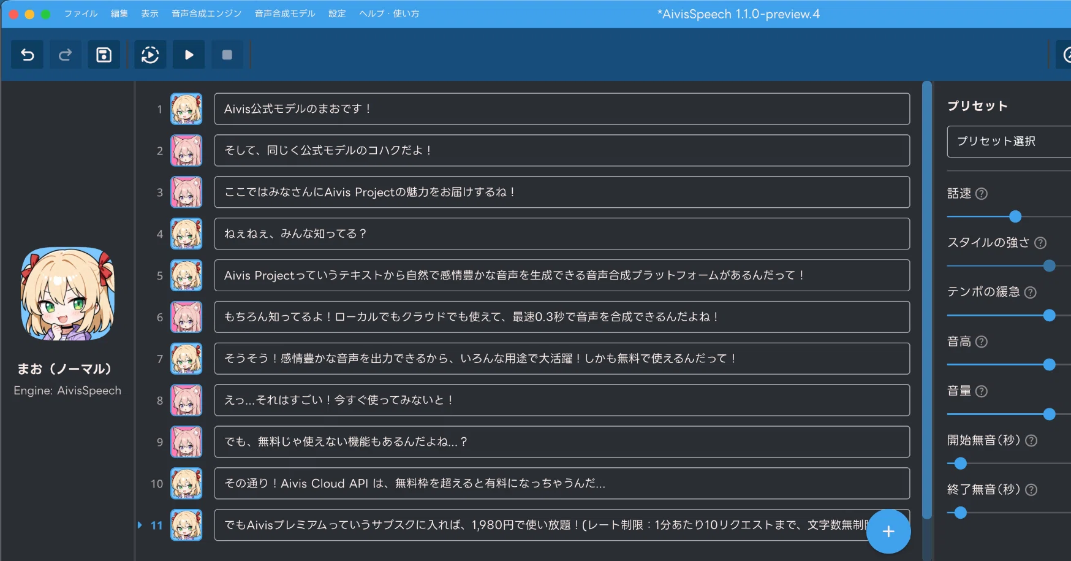
Task: Open the 表示 menu
Action: pos(150,13)
